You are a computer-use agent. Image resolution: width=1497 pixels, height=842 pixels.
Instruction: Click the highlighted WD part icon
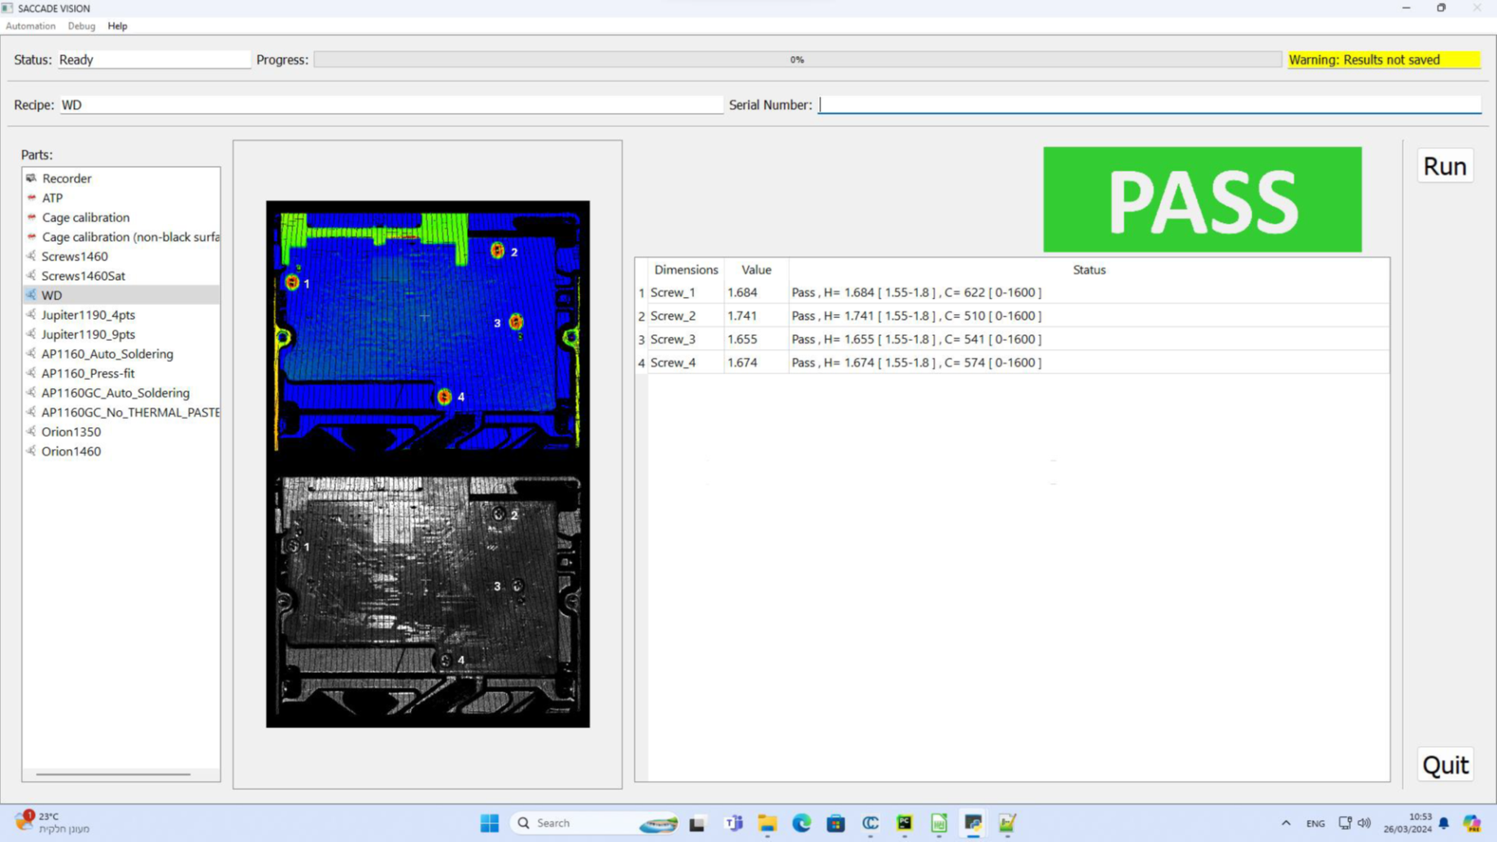tap(31, 295)
